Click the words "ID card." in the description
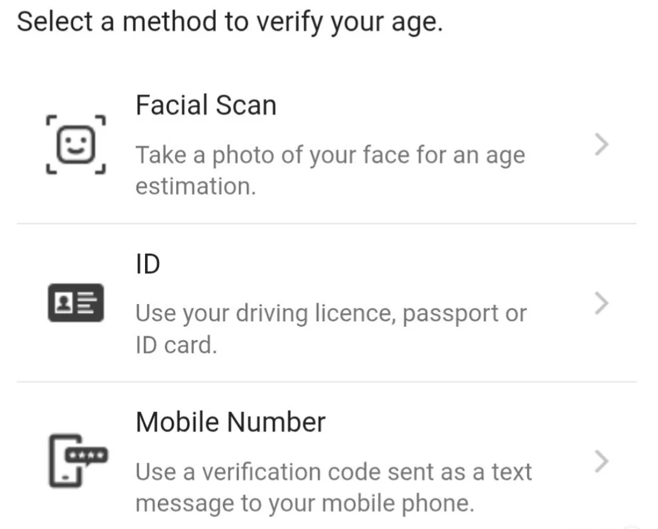The height and width of the screenshot is (529, 658). point(176,346)
